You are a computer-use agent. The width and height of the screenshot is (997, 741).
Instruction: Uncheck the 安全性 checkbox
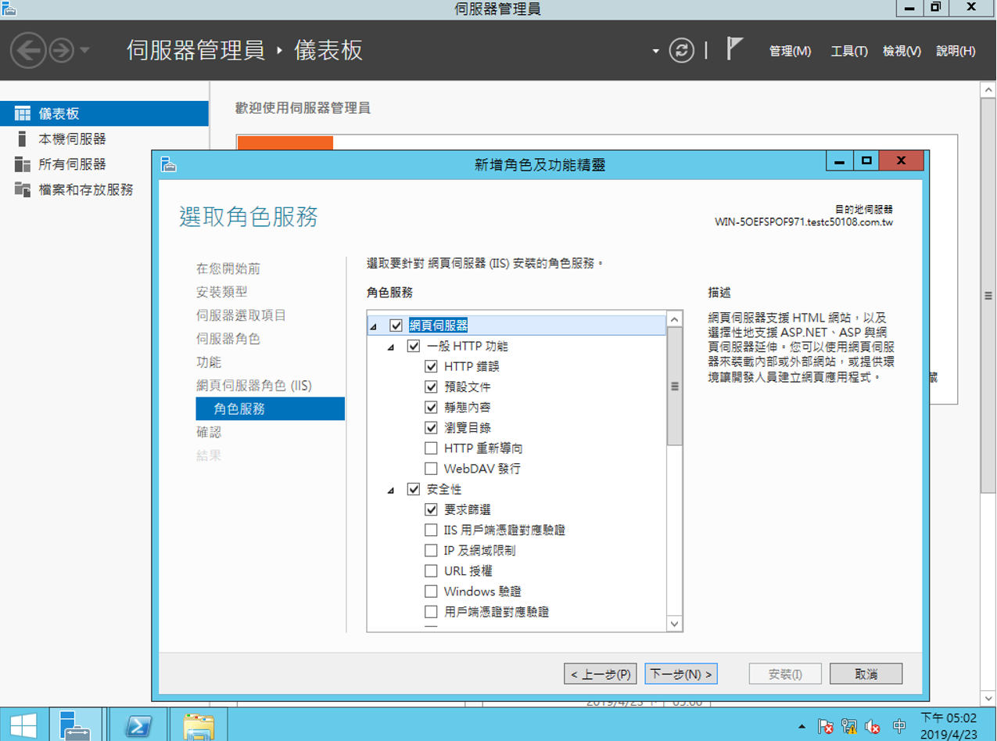click(414, 489)
